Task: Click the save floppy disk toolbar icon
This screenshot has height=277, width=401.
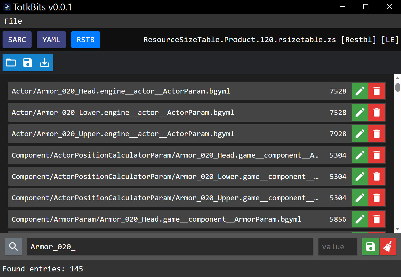Action: tap(28, 63)
